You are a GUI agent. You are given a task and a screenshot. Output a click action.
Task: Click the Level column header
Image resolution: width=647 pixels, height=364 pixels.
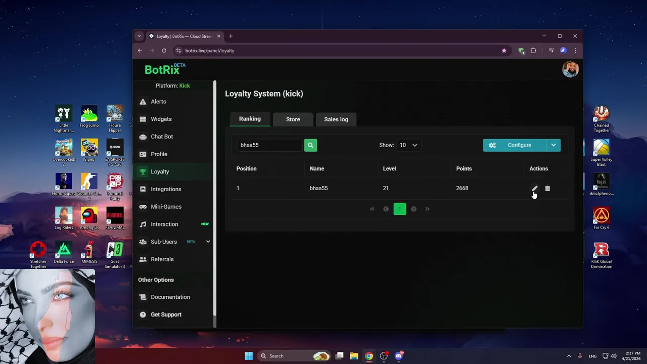coord(389,169)
